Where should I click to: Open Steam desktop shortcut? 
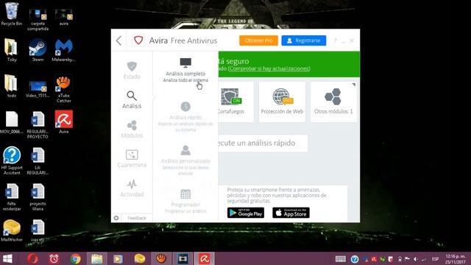[x=38, y=50]
